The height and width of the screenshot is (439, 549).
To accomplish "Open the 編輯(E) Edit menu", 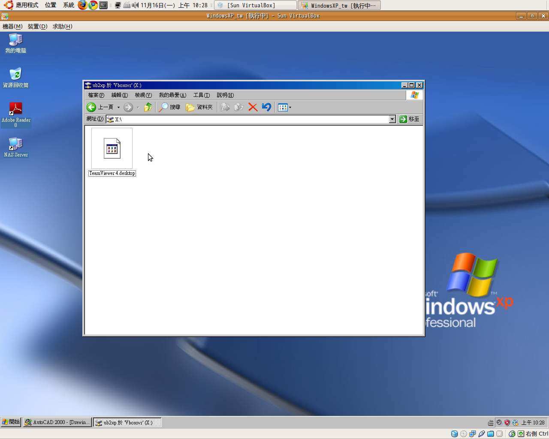I will click(120, 95).
